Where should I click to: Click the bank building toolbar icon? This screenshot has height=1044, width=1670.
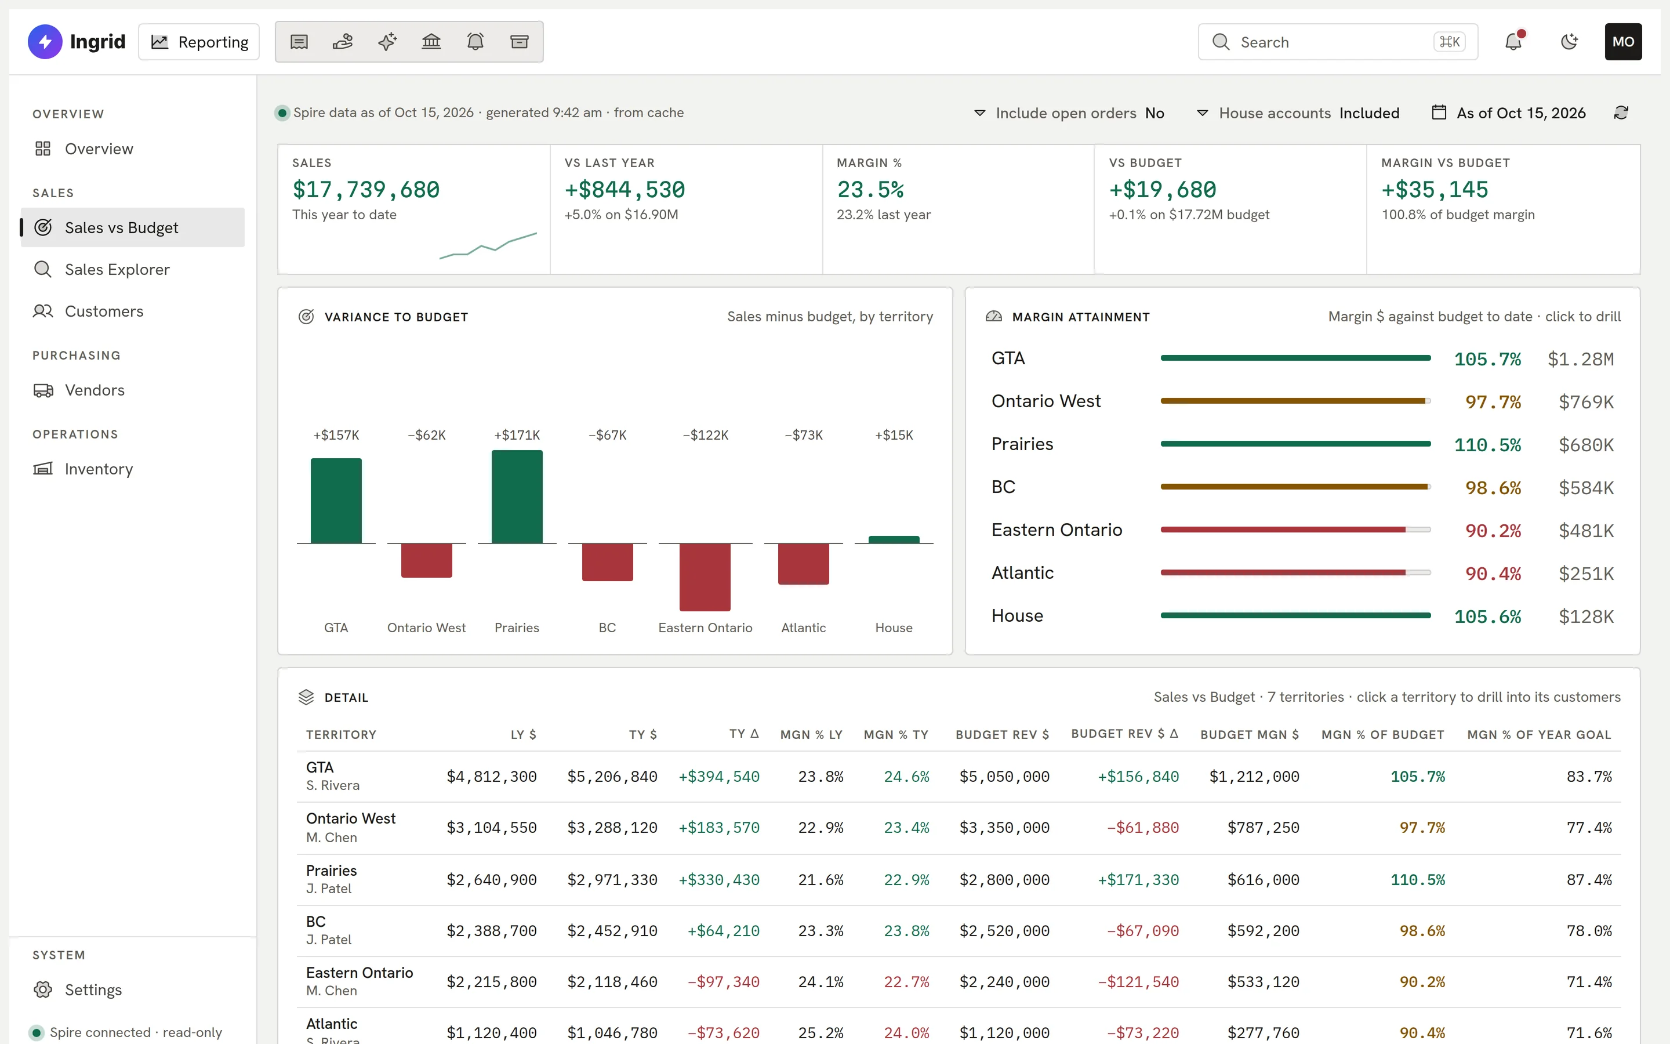pos(431,42)
